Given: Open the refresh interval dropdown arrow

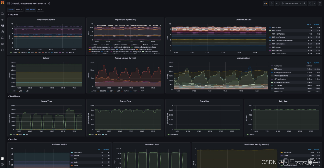Looking at the screenshot, I should point(314,4).
